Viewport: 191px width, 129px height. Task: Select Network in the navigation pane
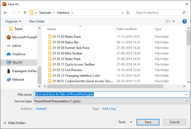[x=15, y=80]
